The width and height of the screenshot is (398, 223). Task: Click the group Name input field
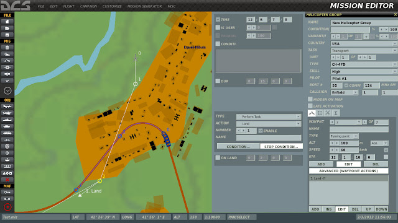(x=364, y=23)
